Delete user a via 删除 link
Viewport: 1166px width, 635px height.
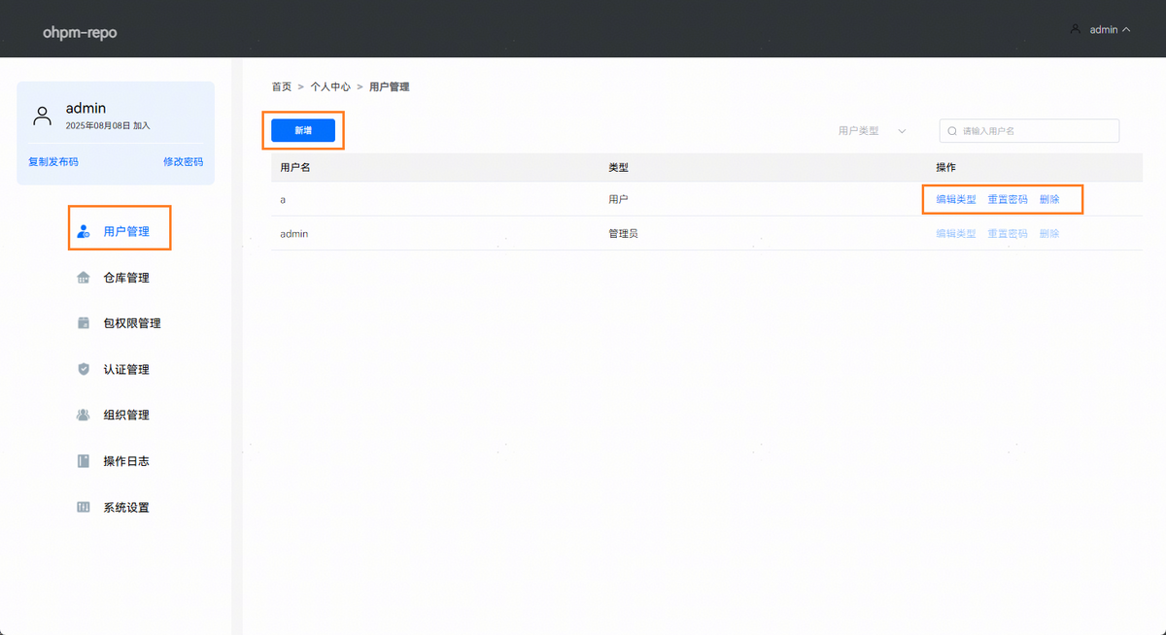pos(1049,199)
